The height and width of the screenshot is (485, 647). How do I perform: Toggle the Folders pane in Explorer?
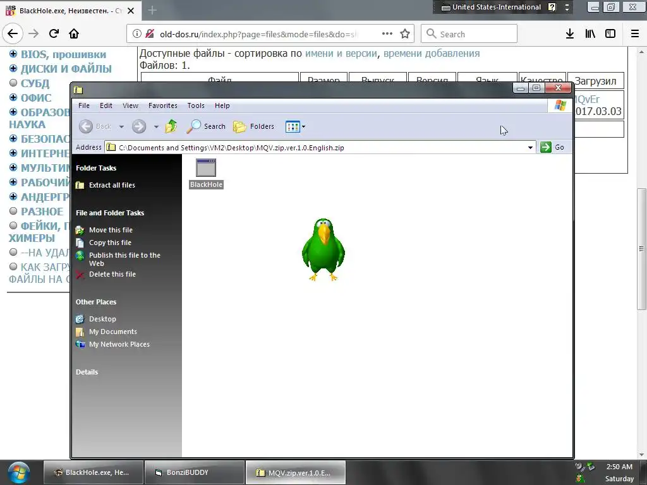253,126
